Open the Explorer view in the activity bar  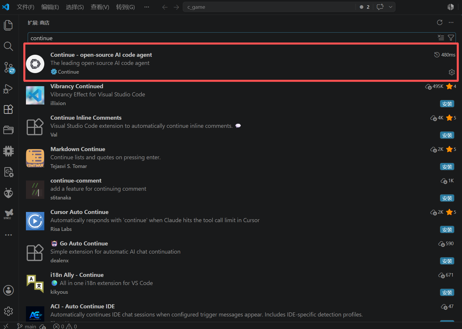pyautogui.click(x=8, y=25)
